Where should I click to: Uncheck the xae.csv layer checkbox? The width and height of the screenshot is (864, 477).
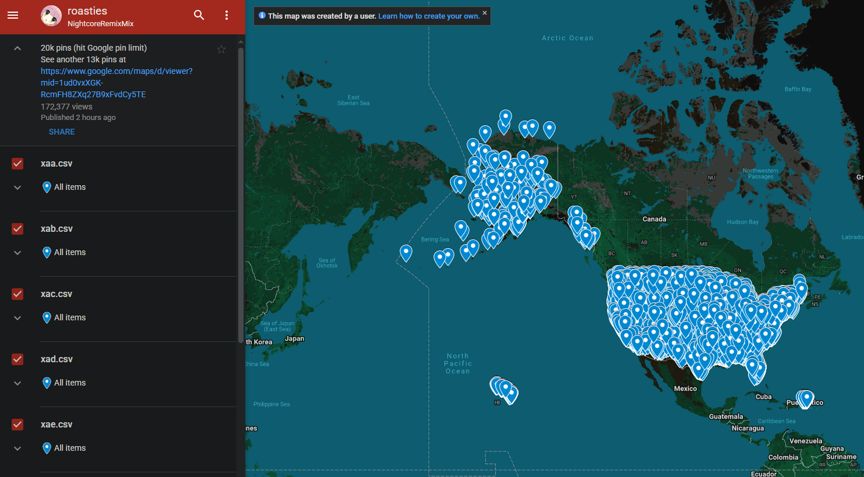point(17,425)
